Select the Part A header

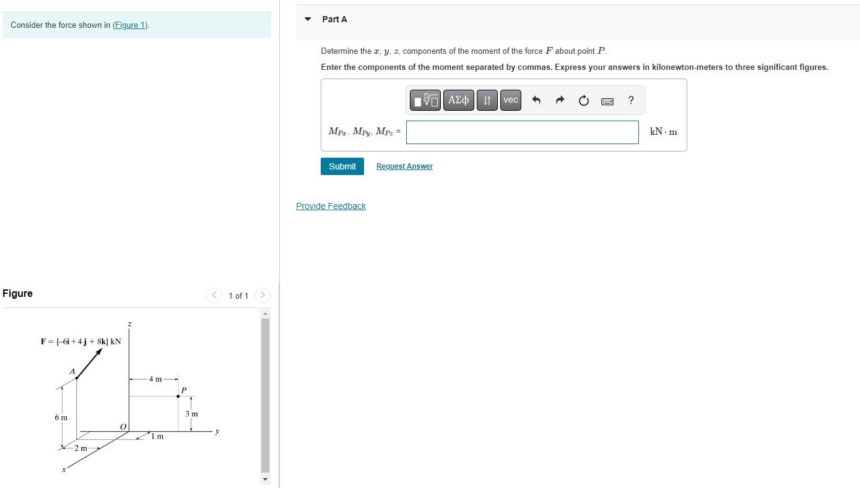click(x=334, y=19)
